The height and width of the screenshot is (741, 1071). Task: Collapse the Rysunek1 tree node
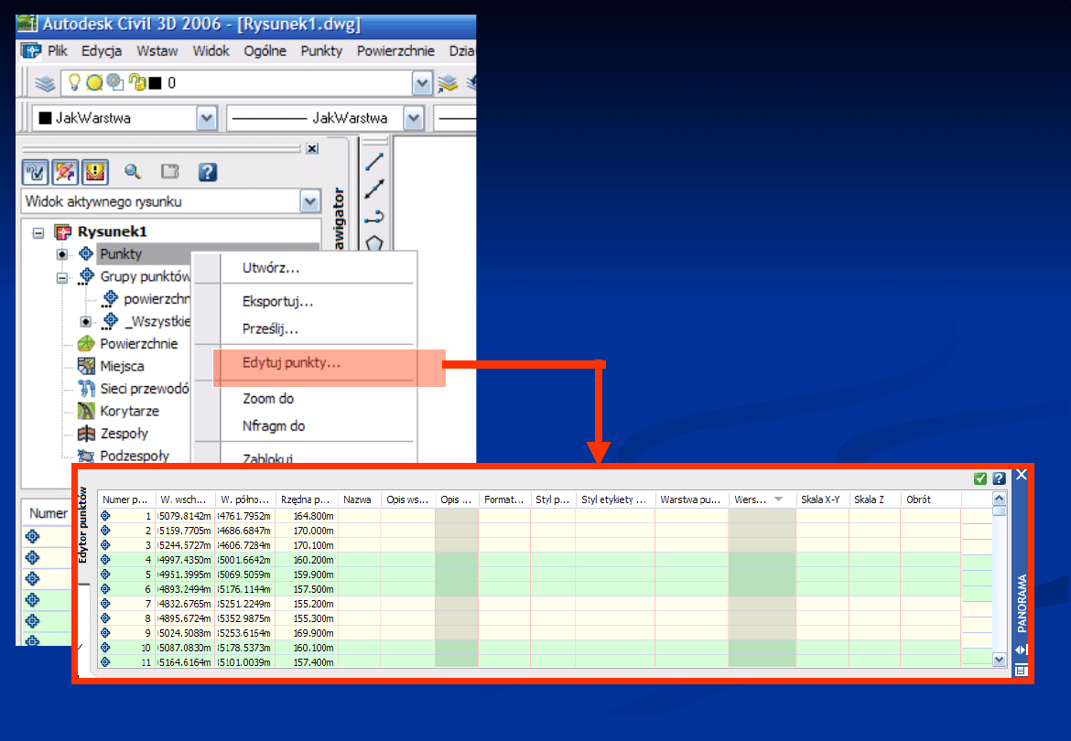(38, 232)
